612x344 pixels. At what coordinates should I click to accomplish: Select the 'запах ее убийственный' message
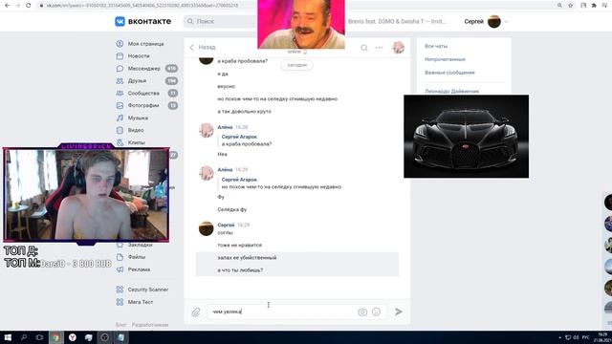pyautogui.click(x=297, y=257)
